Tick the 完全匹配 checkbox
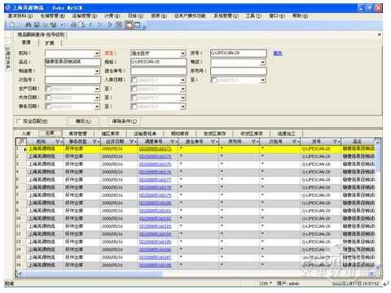The width and height of the screenshot is (391, 293). [x=19, y=121]
